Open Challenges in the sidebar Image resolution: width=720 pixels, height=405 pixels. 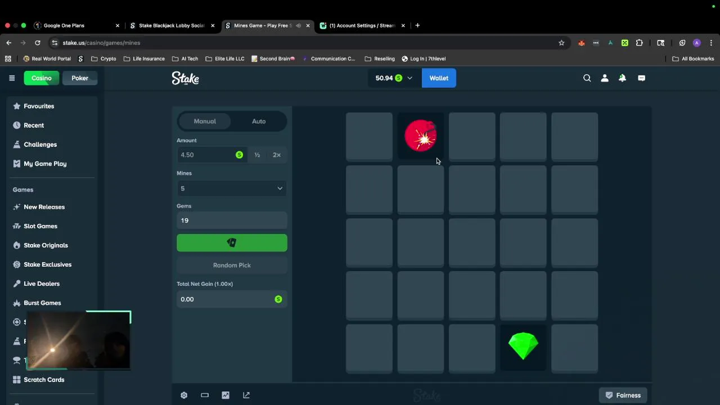coord(40,145)
